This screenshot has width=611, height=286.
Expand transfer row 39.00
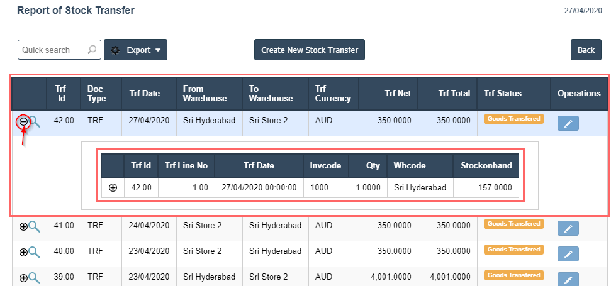pyautogui.click(x=23, y=277)
